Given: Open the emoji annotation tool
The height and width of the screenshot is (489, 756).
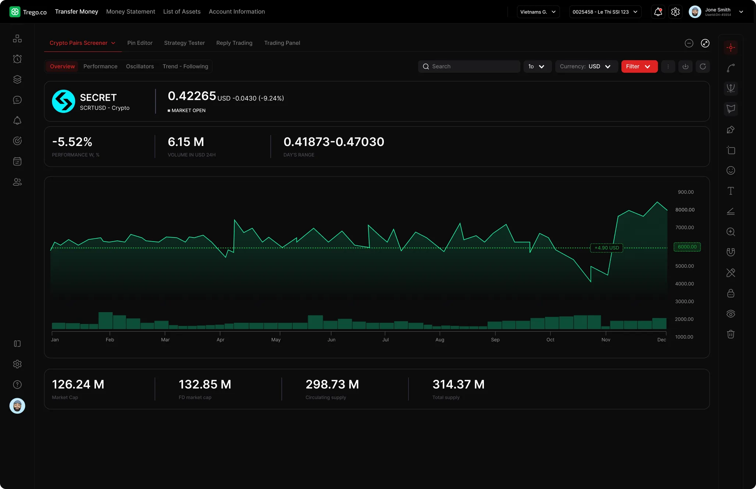Looking at the screenshot, I should pos(731,170).
